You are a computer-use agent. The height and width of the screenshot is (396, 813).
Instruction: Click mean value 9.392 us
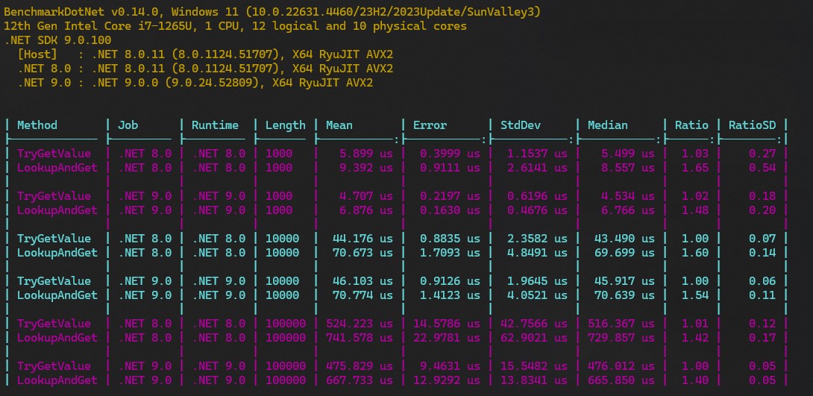[x=366, y=167]
